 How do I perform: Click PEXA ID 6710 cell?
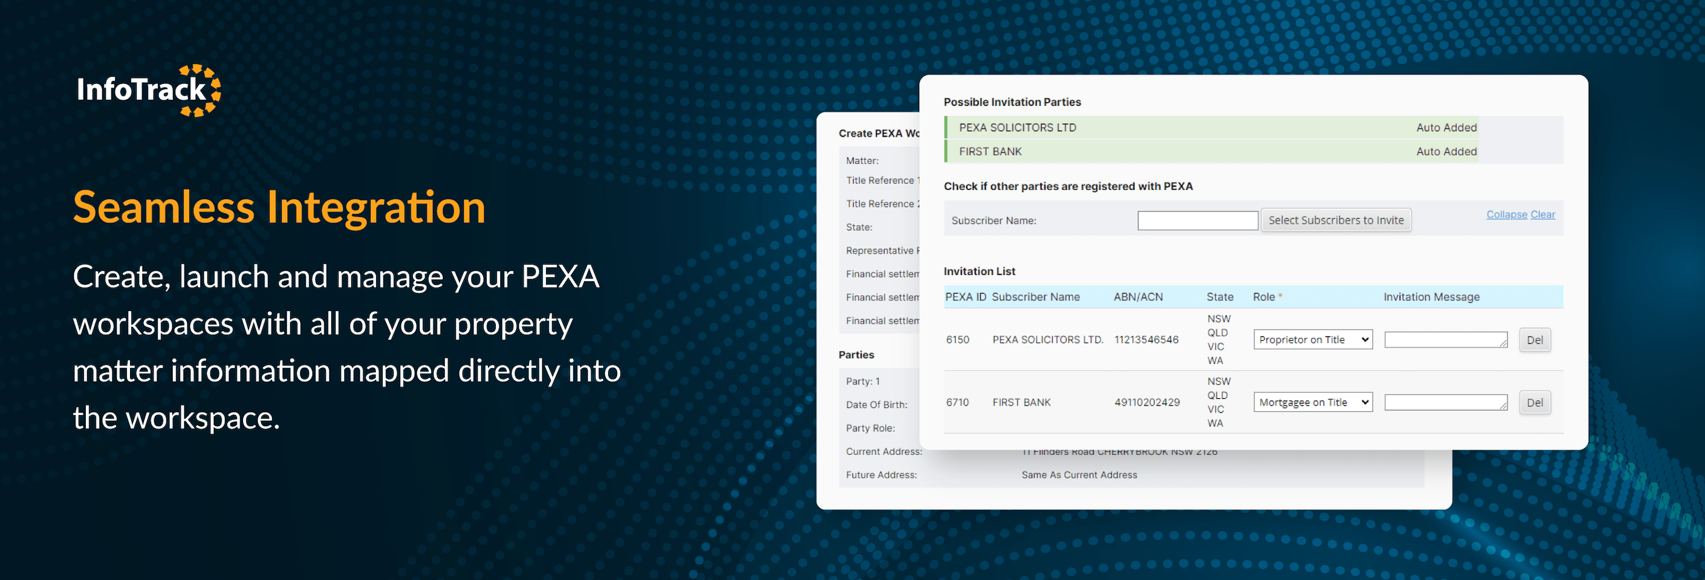pos(957,402)
